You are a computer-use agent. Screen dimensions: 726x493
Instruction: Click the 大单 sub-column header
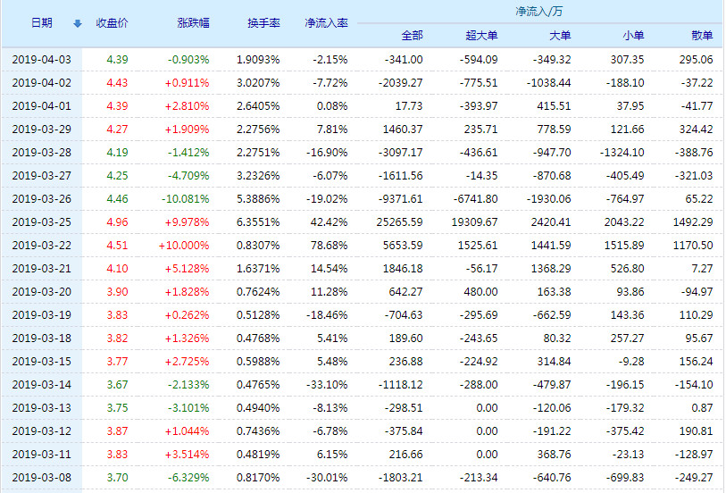tap(560, 36)
